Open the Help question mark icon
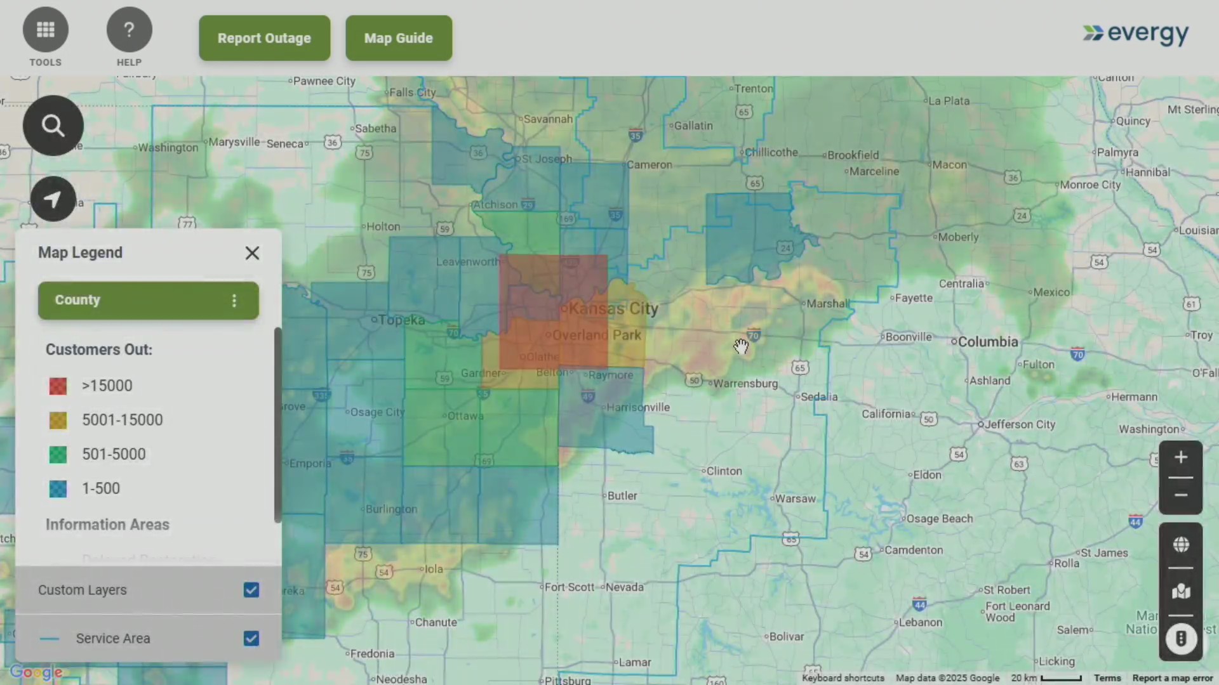1219x685 pixels. (129, 30)
